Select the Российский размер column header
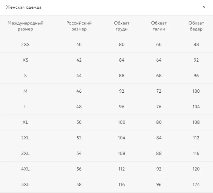Image resolution: width=213 pixels, height=193 pixels. tap(79, 26)
